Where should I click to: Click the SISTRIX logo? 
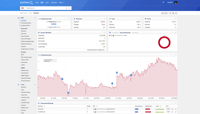coord(26,2)
